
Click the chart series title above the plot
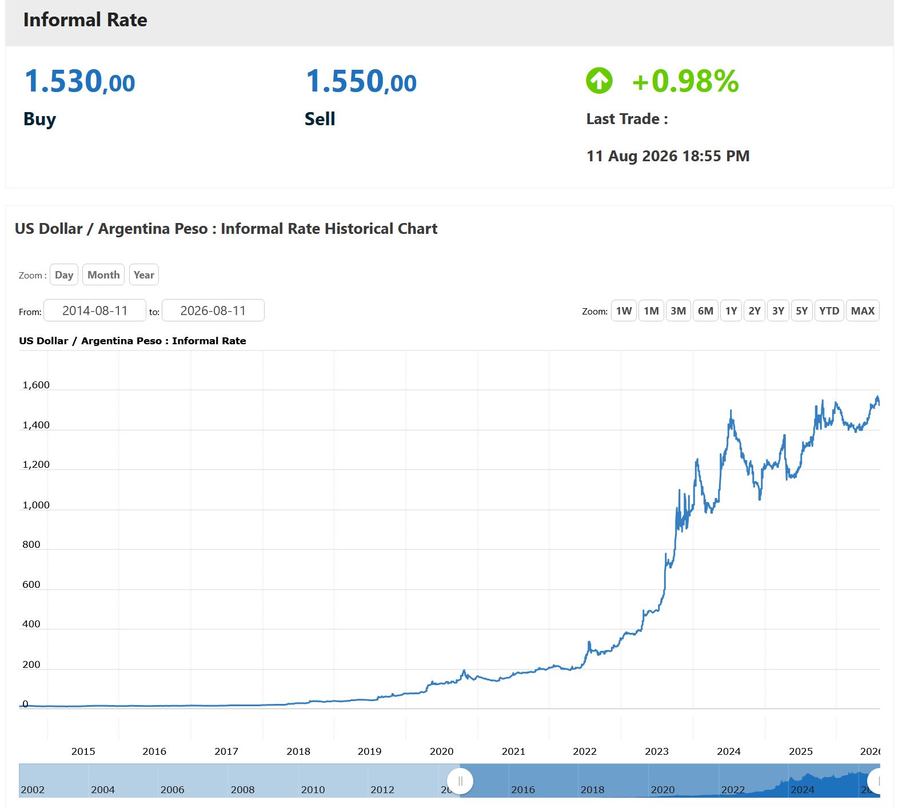(x=133, y=341)
